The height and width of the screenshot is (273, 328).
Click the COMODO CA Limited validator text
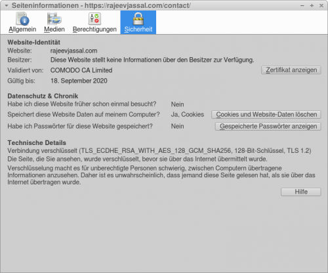[81, 70]
